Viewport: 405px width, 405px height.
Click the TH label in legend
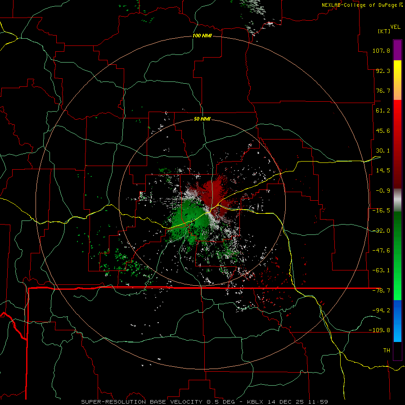click(x=387, y=351)
